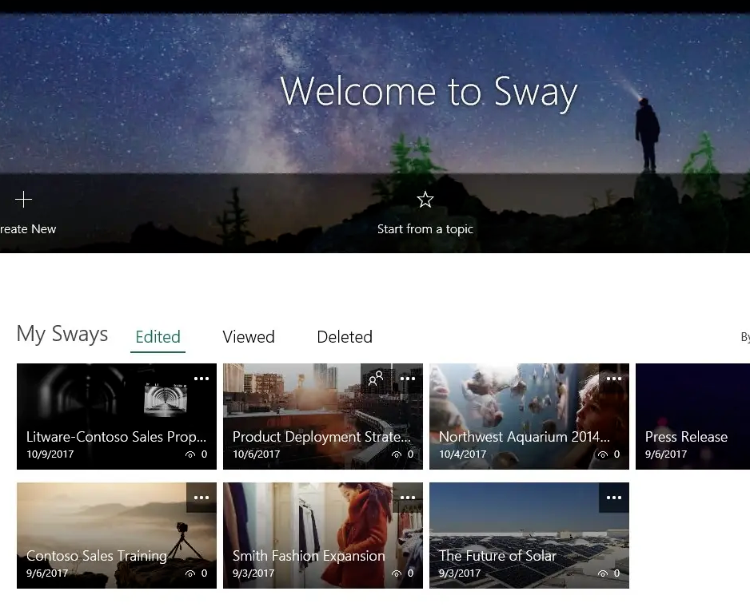Click the shared-people icon on Product Deployment Strategy
This screenshot has height=611, width=750.
(x=377, y=378)
